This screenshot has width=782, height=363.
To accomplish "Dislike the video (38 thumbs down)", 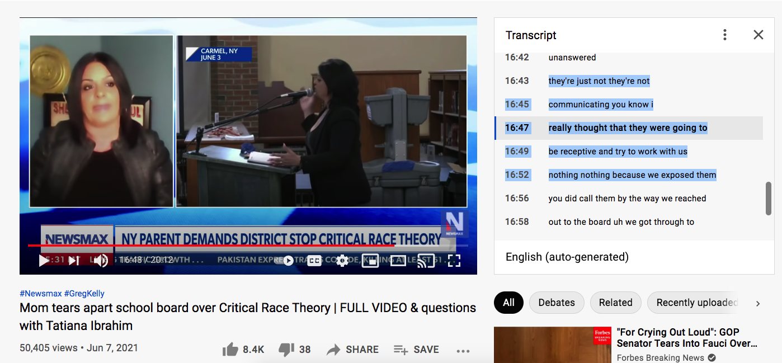I will [294, 350].
